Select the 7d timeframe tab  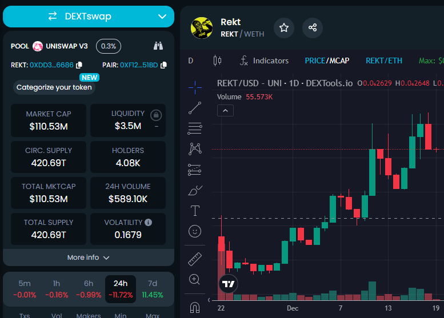(x=153, y=289)
